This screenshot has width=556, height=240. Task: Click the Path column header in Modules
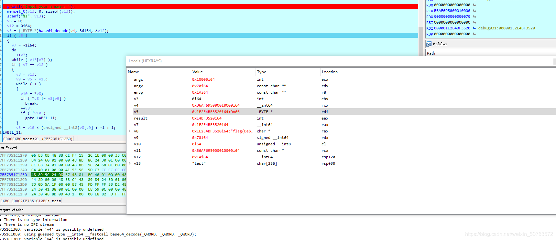pyautogui.click(x=431, y=53)
